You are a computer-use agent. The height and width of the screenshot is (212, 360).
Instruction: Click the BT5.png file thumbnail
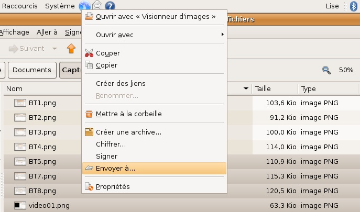coord(20,162)
